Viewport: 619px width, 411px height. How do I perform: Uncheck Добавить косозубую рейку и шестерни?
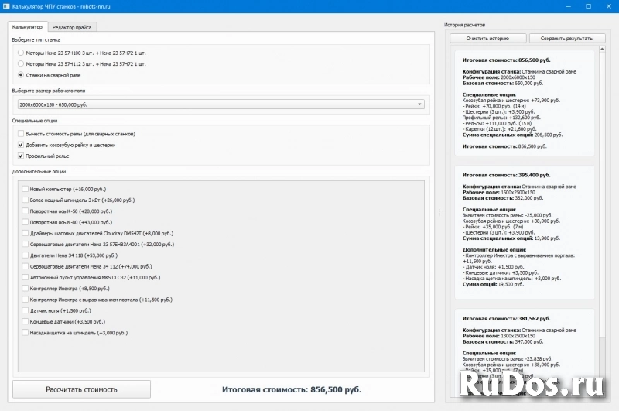(21, 145)
